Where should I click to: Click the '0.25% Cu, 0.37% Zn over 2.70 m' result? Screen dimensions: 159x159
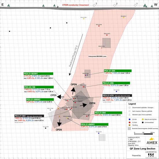tap(94, 127)
